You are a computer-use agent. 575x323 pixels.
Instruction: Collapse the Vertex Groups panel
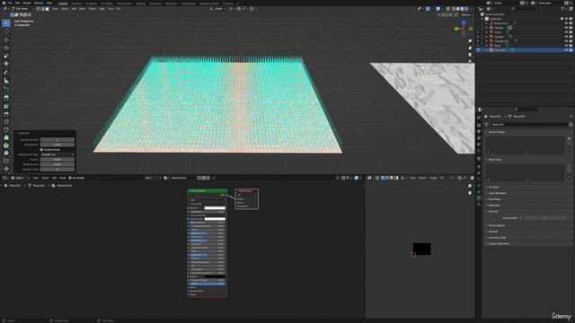coord(496,132)
